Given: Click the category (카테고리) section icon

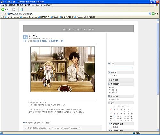Looking at the screenshot, I should click(x=109, y=72).
